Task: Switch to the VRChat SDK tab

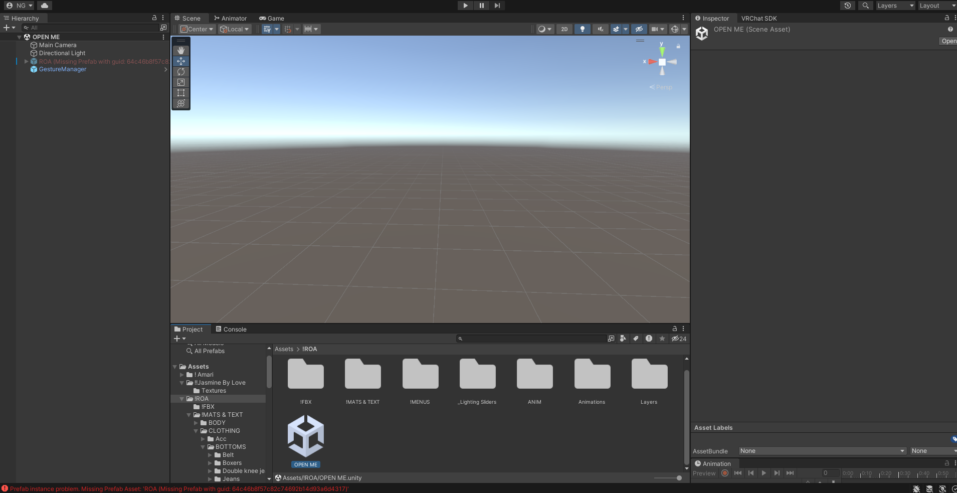Action: click(759, 18)
